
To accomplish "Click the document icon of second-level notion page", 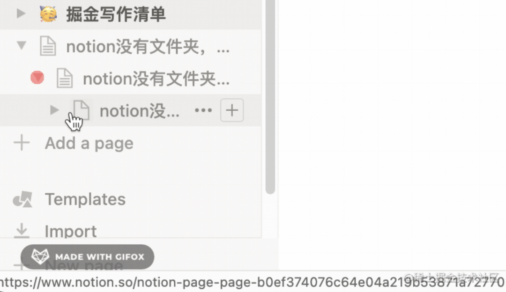I will coord(65,78).
